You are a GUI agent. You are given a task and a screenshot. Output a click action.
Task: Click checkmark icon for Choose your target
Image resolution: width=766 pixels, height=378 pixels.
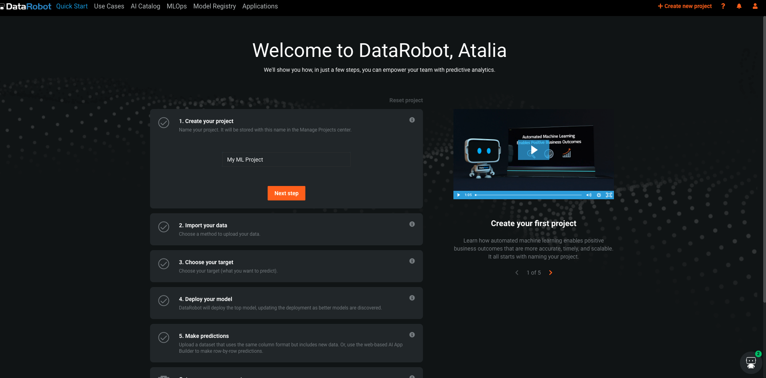click(164, 264)
